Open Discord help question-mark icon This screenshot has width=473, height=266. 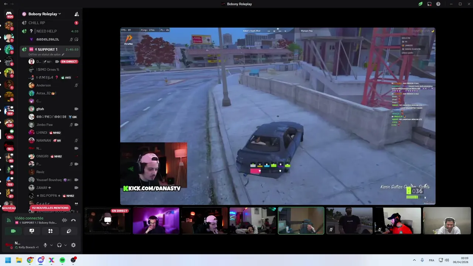(438, 4)
